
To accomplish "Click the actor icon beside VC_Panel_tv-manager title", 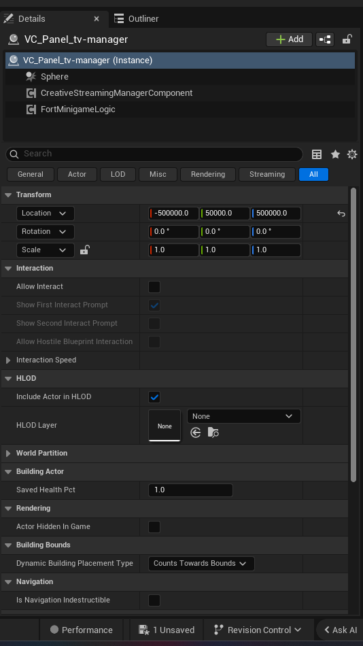I will point(14,39).
